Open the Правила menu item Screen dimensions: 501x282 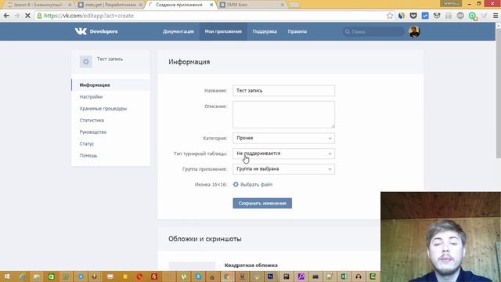click(297, 31)
